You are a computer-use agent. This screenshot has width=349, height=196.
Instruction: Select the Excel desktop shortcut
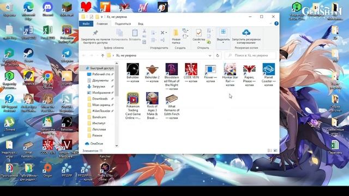tap(47, 33)
